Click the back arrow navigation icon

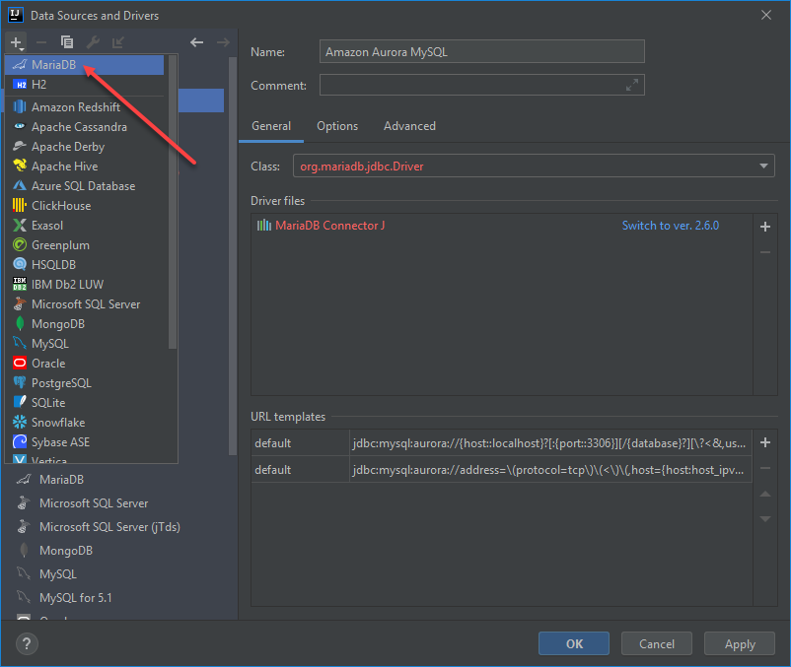196,42
